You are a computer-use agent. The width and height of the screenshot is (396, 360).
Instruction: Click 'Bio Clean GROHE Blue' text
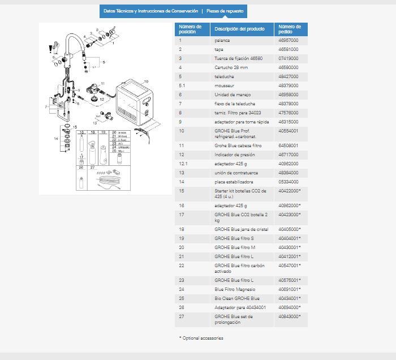coord(237,299)
